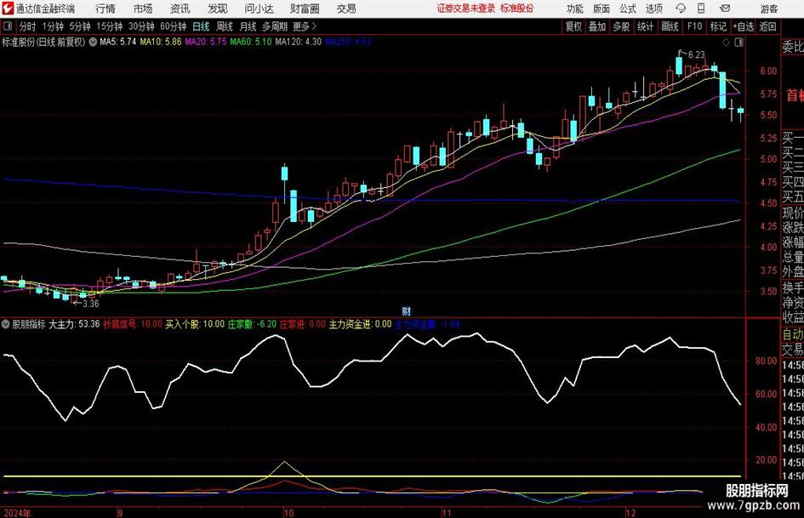Expand the 股朋指标 indicator dropdown arrow
Image resolution: width=804 pixels, height=518 pixels.
[6, 324]
